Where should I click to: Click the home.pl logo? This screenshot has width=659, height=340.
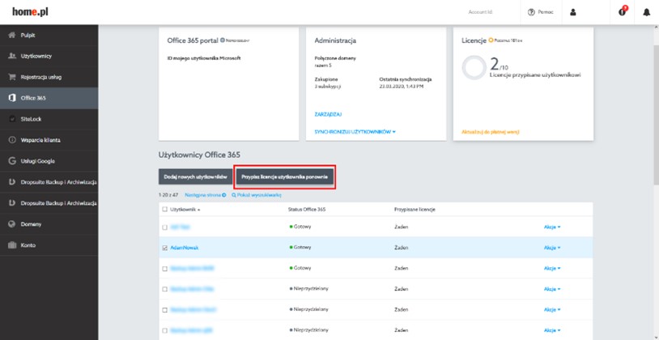tap(30, 12)
